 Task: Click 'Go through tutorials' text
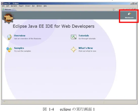point(87,39)
